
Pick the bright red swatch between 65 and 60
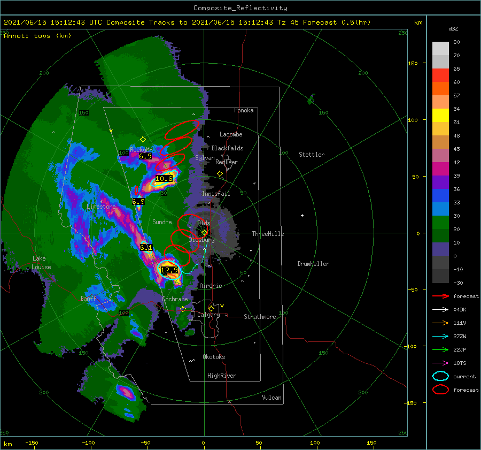[440, 75]
